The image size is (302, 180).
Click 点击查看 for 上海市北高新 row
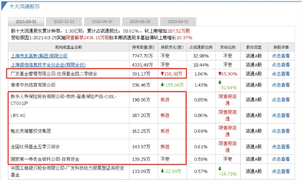(x=281, y=56)
